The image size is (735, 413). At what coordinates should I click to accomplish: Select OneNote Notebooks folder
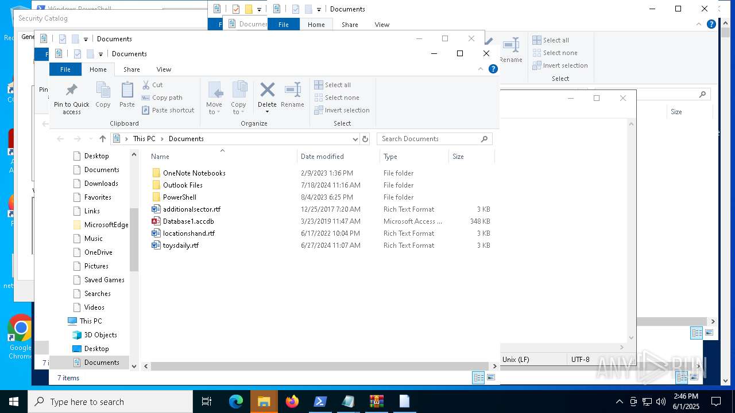coord(194,173)
